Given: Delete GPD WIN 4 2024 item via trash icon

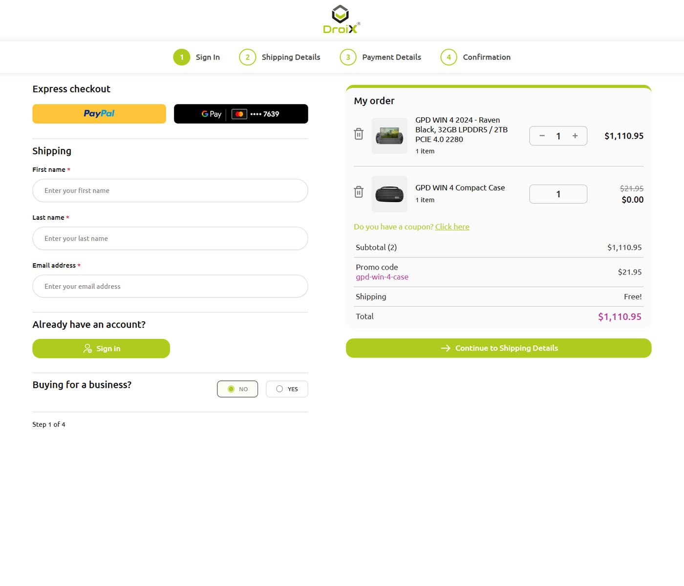Looking at the screenshot, I should [x=359, y=134].
